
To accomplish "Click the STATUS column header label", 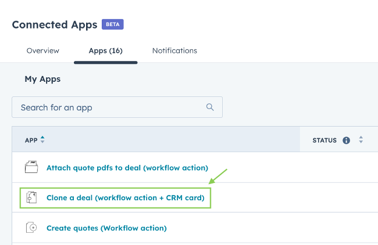I will tap(324, 140).
